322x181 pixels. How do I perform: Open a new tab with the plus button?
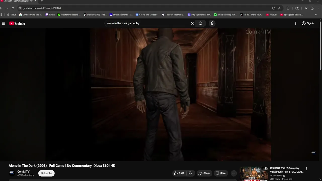coord(42,1)
